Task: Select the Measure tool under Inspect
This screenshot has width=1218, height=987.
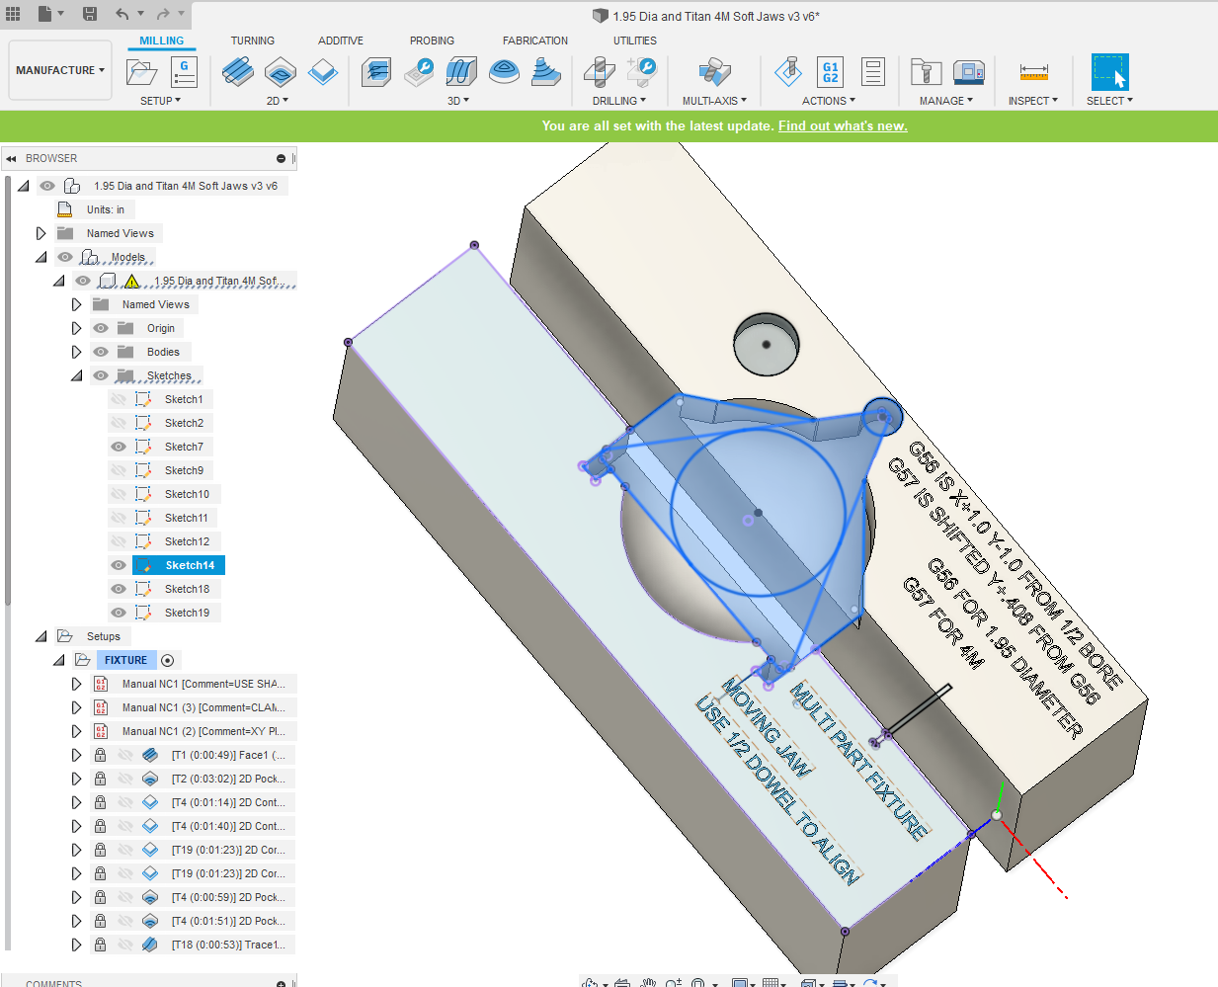Action: click(1033, 72)
